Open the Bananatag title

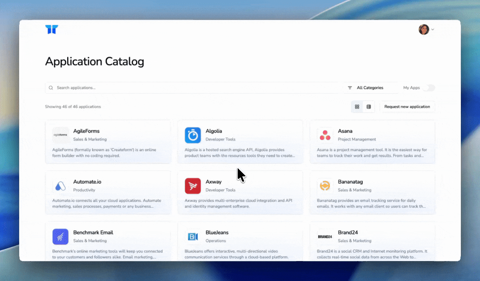coord(351,182)
